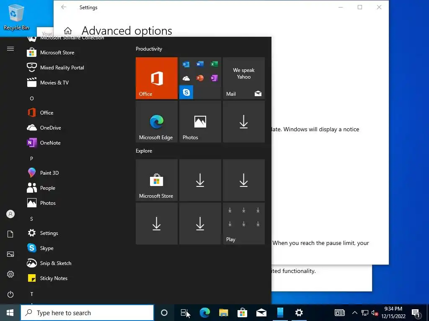Open the Photos tile
This screenshot has height=321, width=429.
pyautogui.click(x=200, y=122)
